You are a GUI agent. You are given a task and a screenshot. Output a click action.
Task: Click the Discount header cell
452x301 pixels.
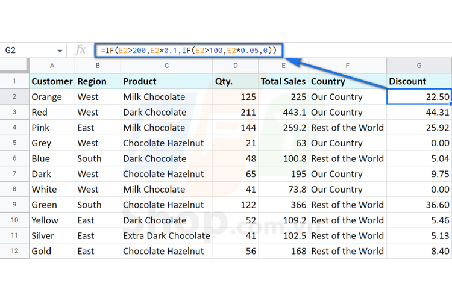pyautogui.click(x=419, y=81)
